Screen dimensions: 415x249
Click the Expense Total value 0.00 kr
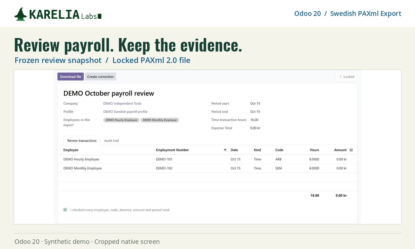tap(255, 128)
